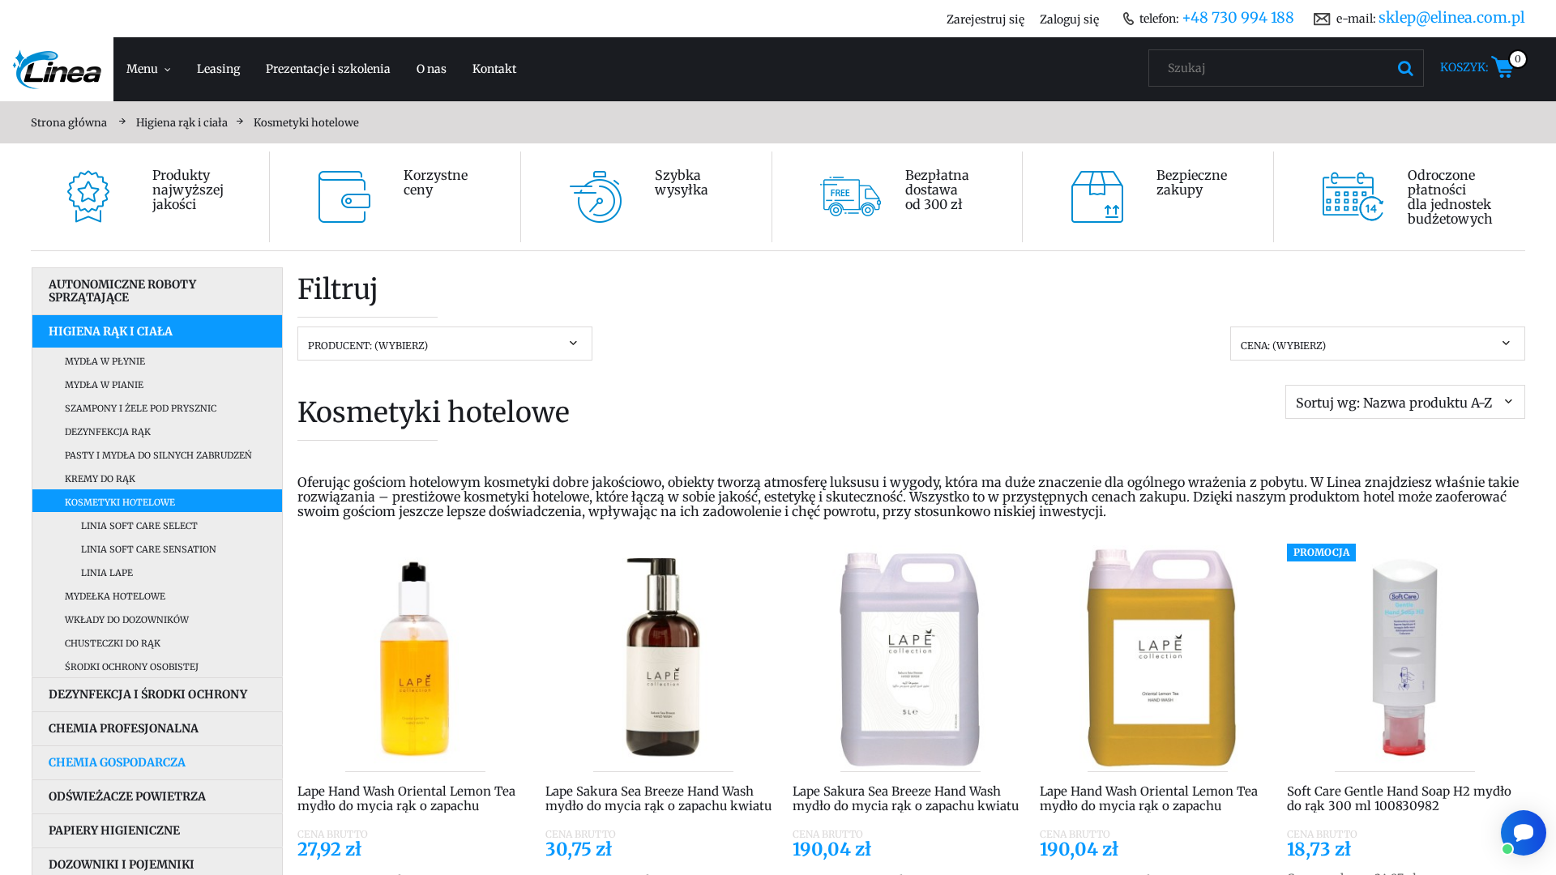Open the chat bubble widget

[1523, 832]
